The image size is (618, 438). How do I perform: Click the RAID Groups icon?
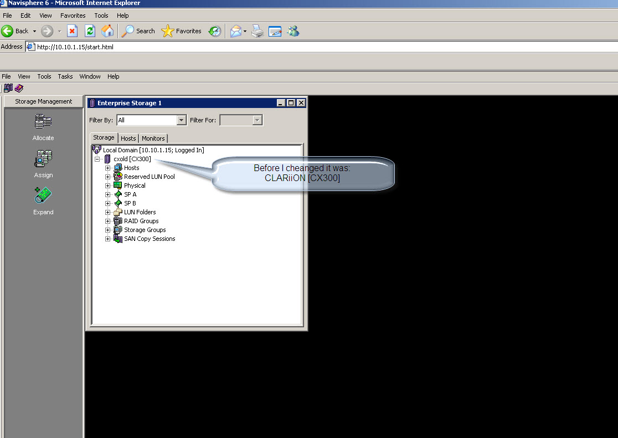click(x=118, y=221)
